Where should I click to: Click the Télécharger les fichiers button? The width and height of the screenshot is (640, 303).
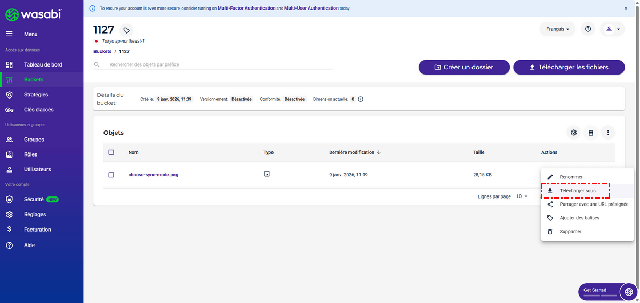(569, 67)
